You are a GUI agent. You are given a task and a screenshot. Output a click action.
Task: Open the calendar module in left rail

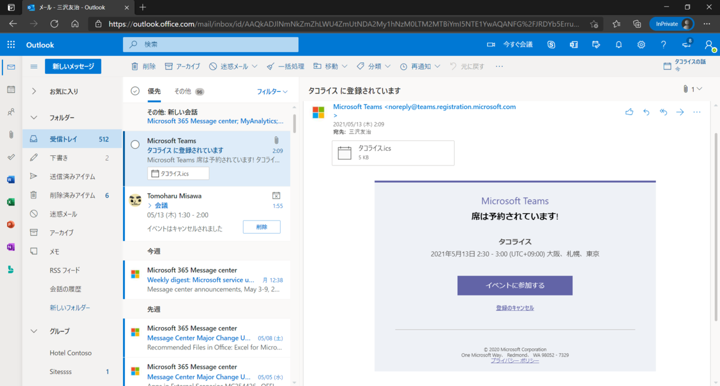[11, 89]
